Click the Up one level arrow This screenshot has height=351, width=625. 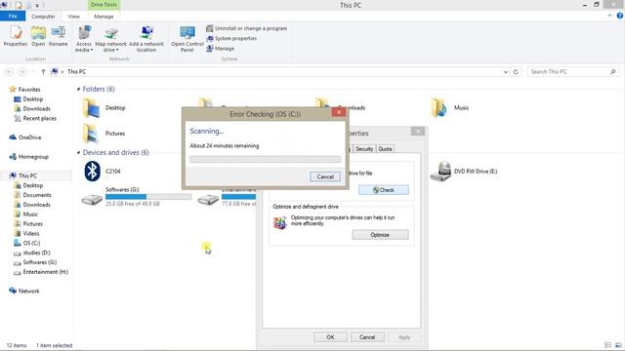click(x=43, y=72)
